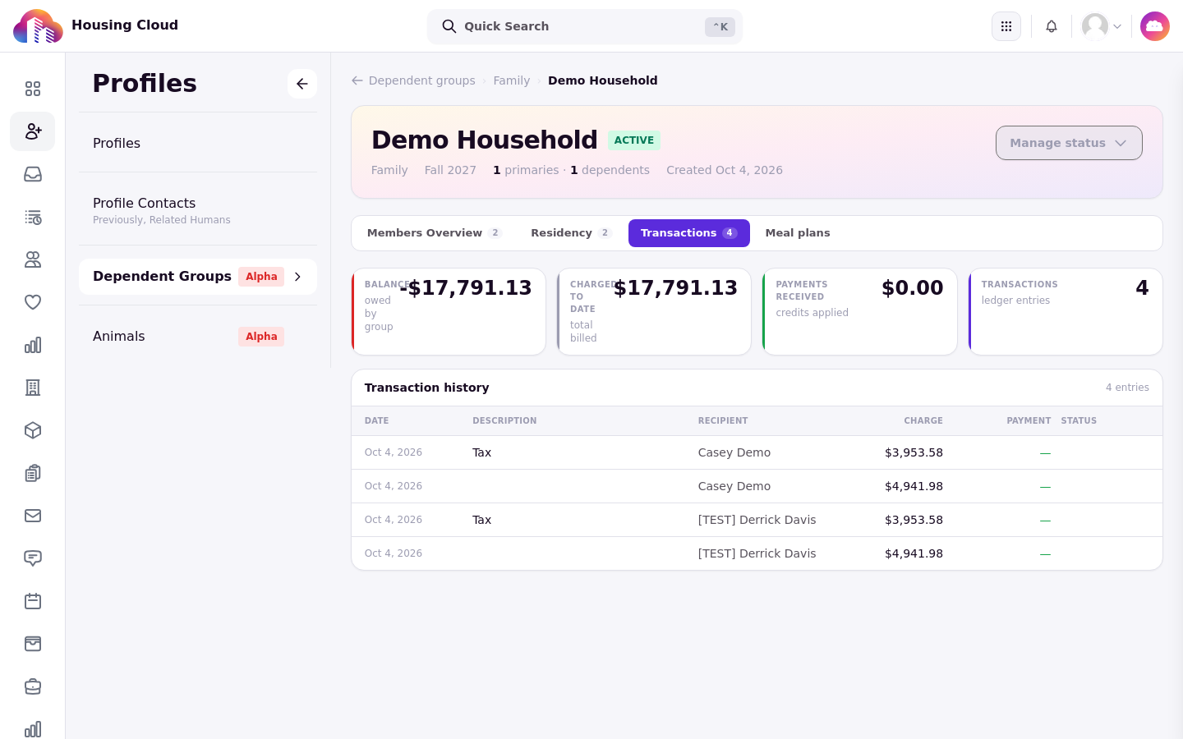Open the pink cloud avatar icon
The image size is (1183, 739).
(1155, 26)
